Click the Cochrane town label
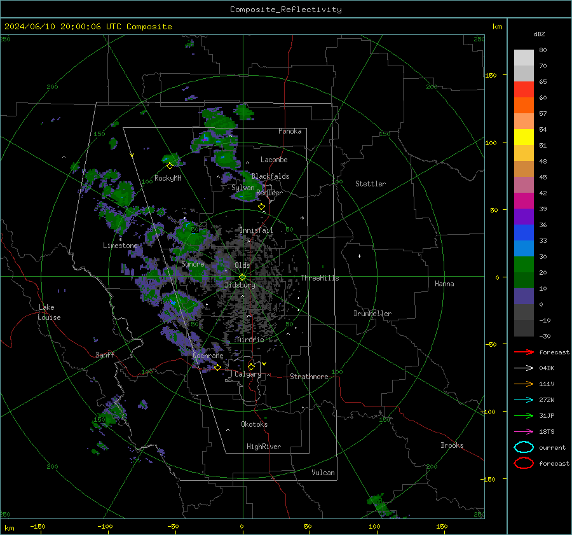572x535 pixels. 208,356
